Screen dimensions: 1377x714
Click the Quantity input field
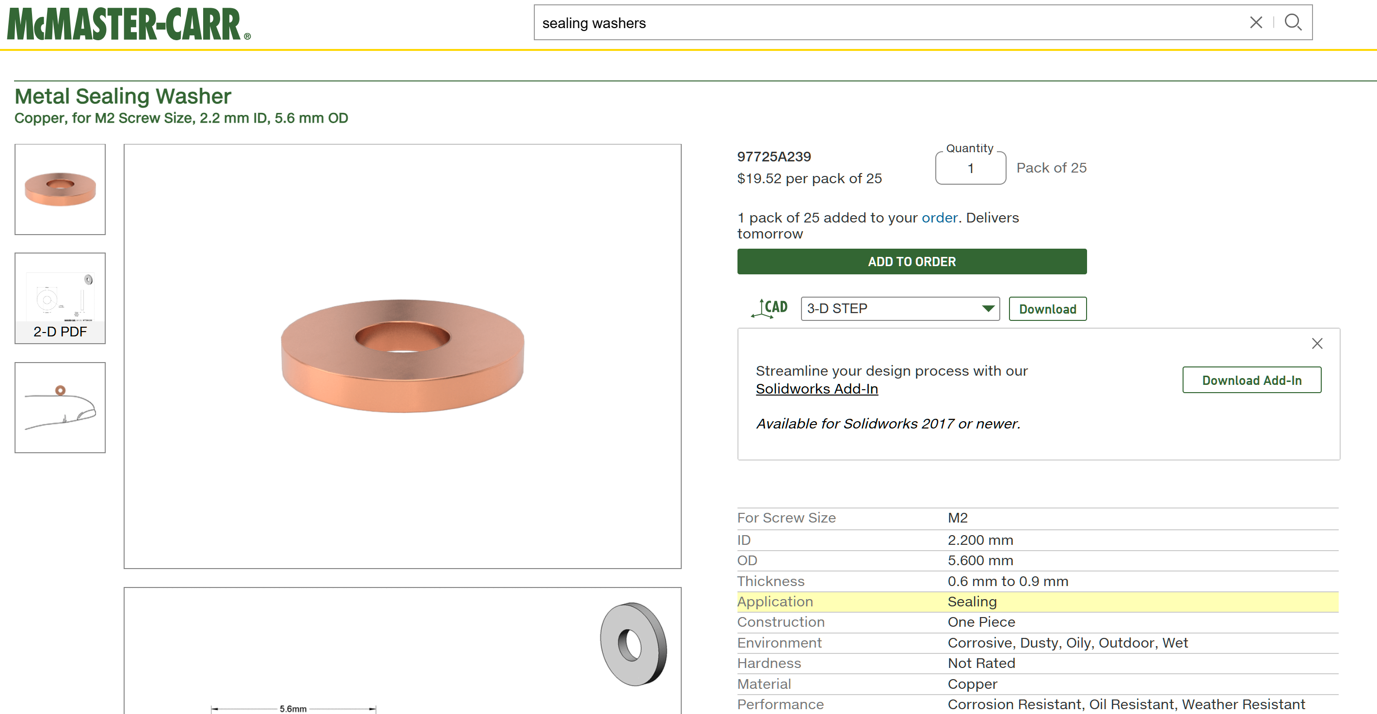click(x=971, y=168)
